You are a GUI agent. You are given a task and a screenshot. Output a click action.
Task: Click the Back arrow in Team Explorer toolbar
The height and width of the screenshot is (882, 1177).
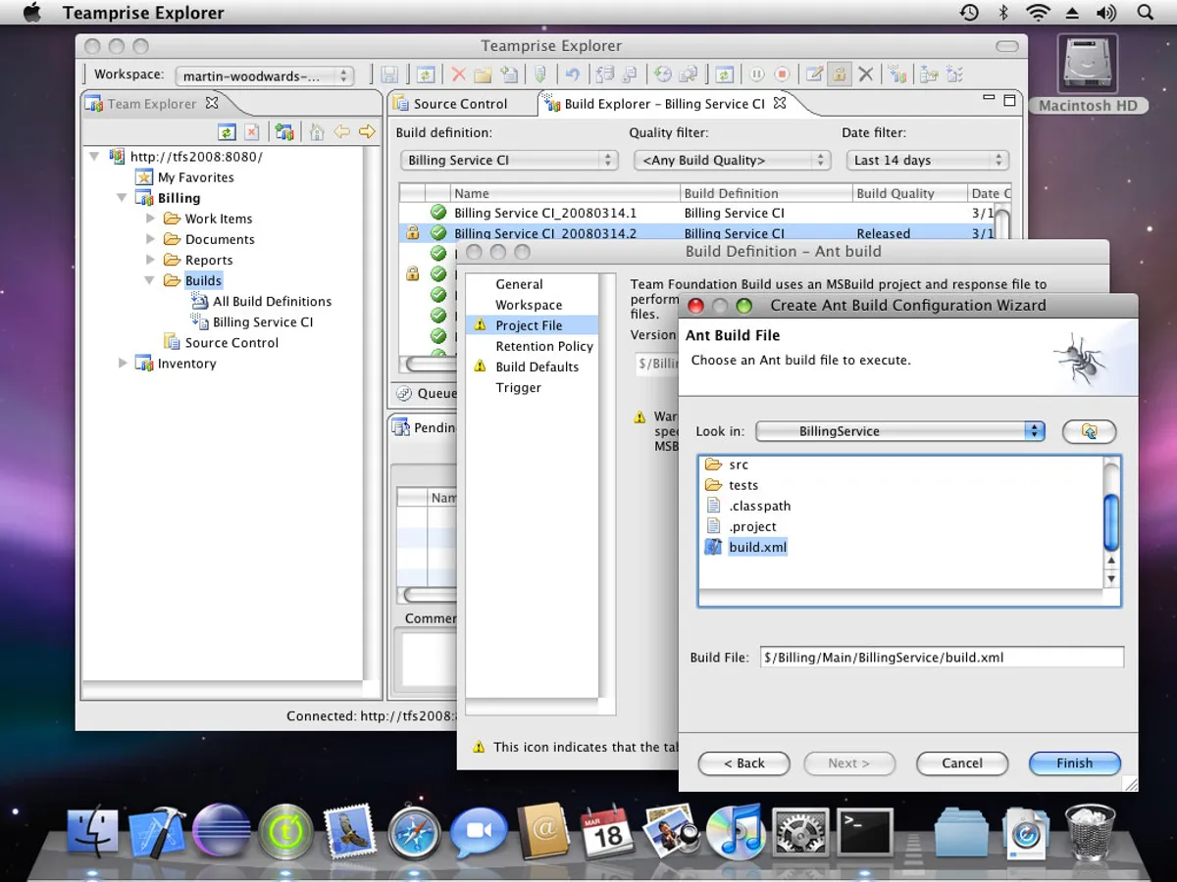(x=341, y=132)
